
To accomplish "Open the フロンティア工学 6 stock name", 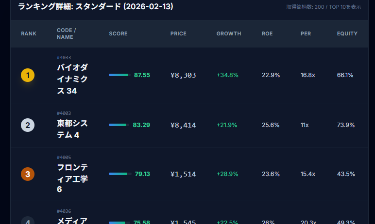I will [72, 178].
